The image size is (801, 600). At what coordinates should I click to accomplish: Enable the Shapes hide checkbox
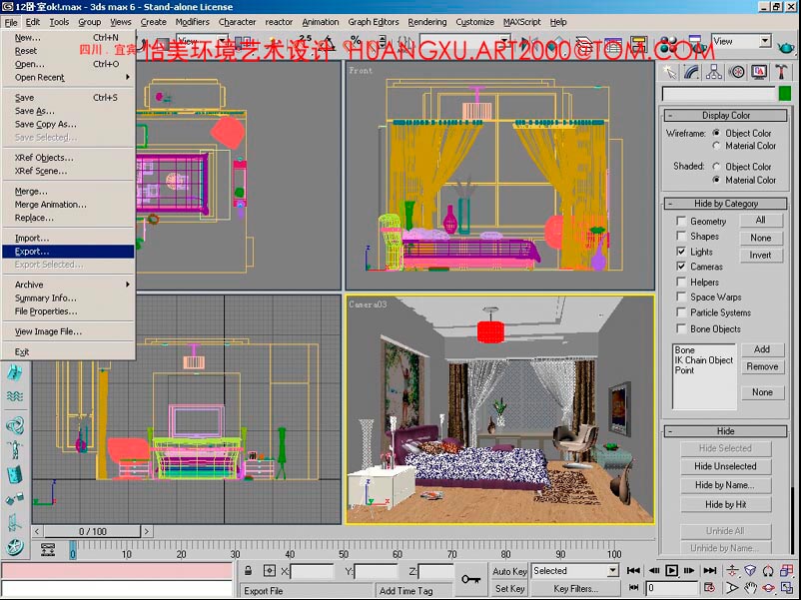(x=681, y=236)
